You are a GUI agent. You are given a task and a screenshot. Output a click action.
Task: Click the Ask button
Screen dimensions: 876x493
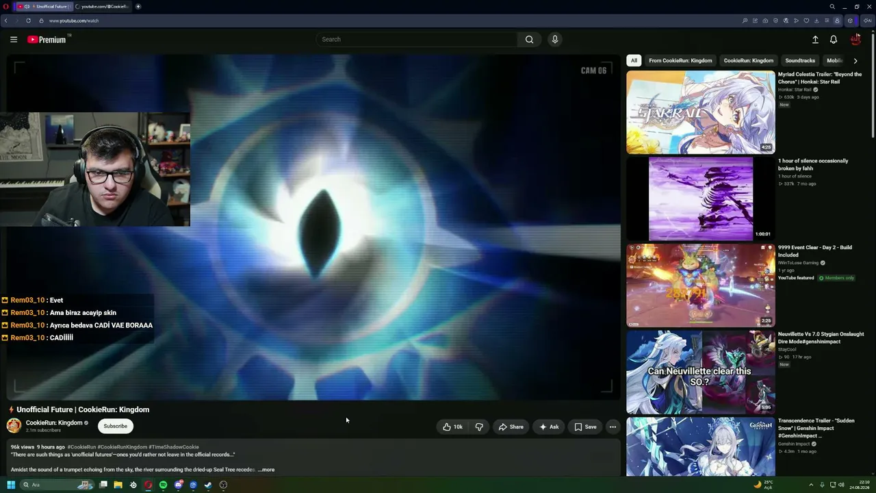[549, 427]
